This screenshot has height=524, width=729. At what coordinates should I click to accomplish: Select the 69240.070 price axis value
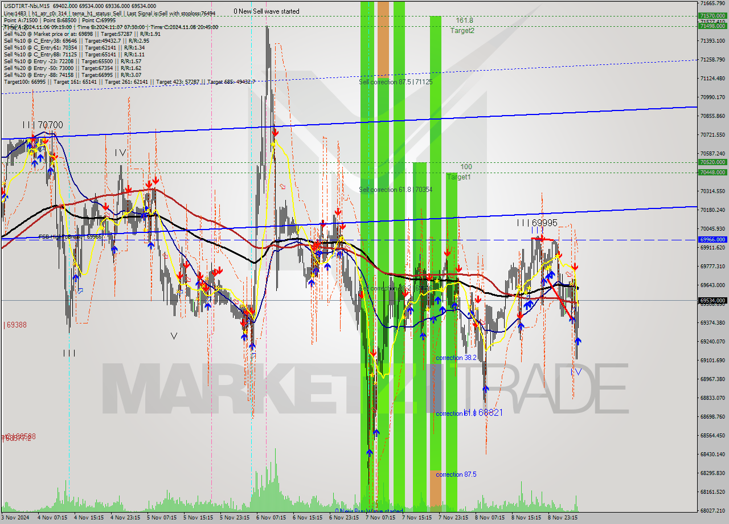712,341
